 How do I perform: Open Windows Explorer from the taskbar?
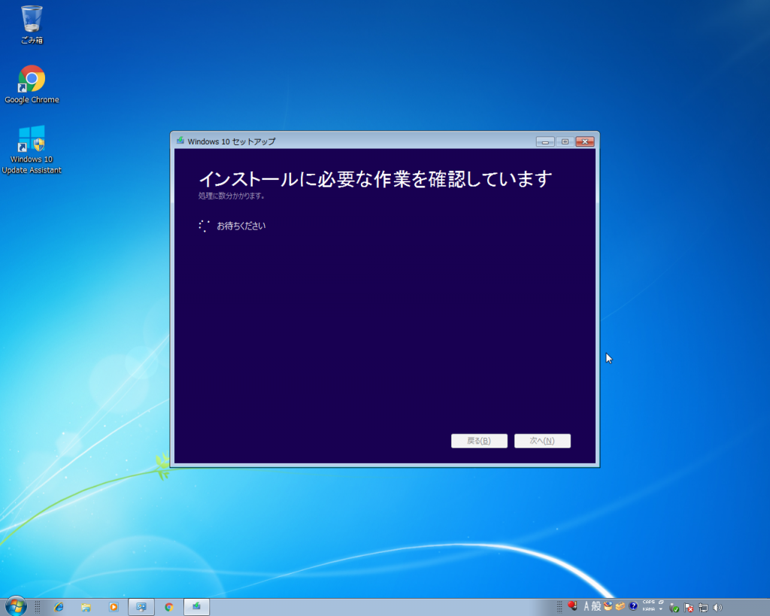86,606
